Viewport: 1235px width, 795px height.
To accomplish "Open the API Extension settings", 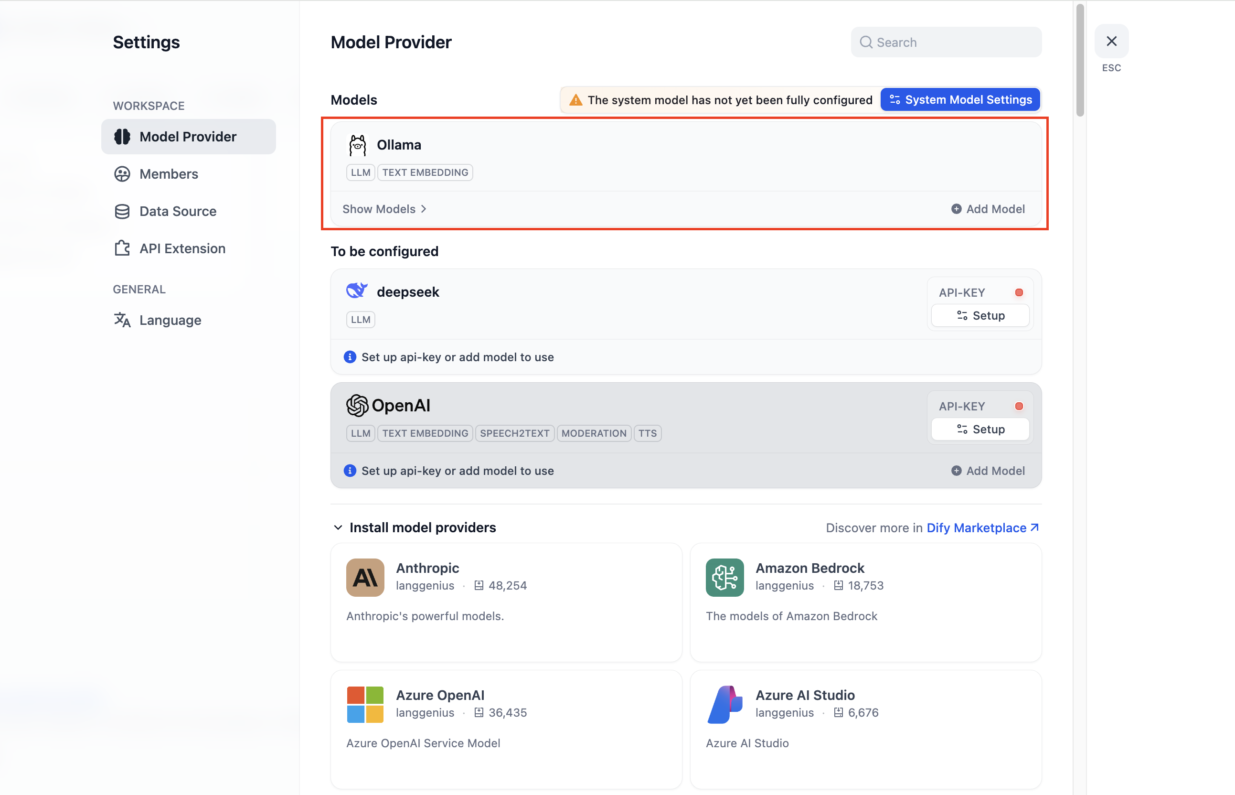I will (x=182, y=248).
